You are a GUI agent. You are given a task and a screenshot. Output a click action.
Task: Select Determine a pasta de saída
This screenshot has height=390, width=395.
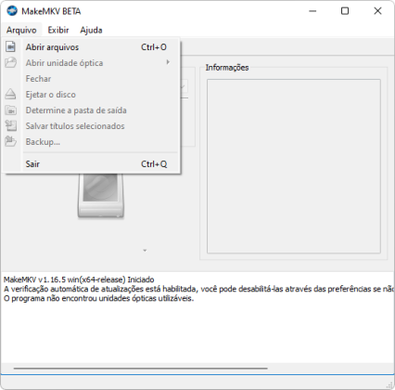[91, 110]
